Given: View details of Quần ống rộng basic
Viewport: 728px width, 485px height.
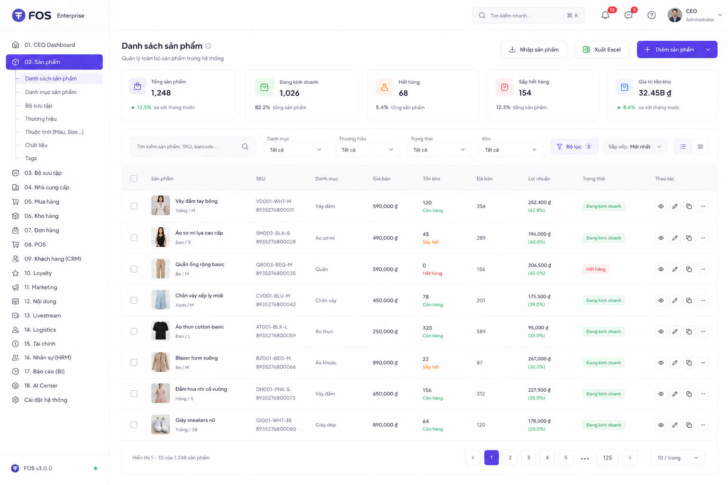Looking at the screenshot, I should pos(661,269).
